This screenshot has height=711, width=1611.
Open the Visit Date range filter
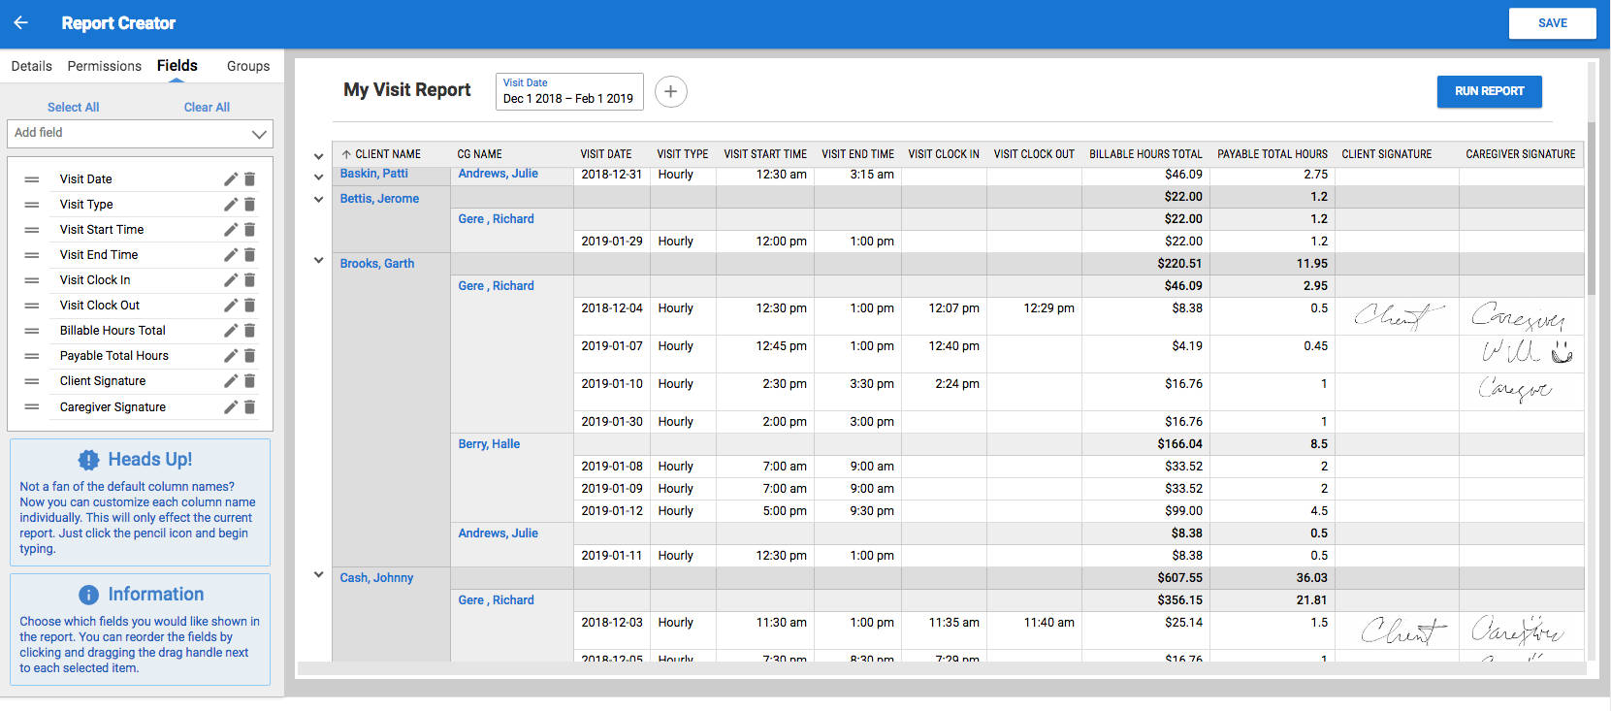click(569, 92)
